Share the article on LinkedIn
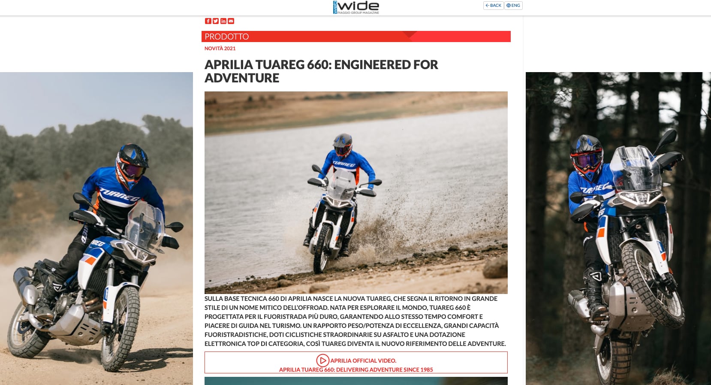Image resolution: width=711 pixels, height=385 pixels. pos(223,21)
